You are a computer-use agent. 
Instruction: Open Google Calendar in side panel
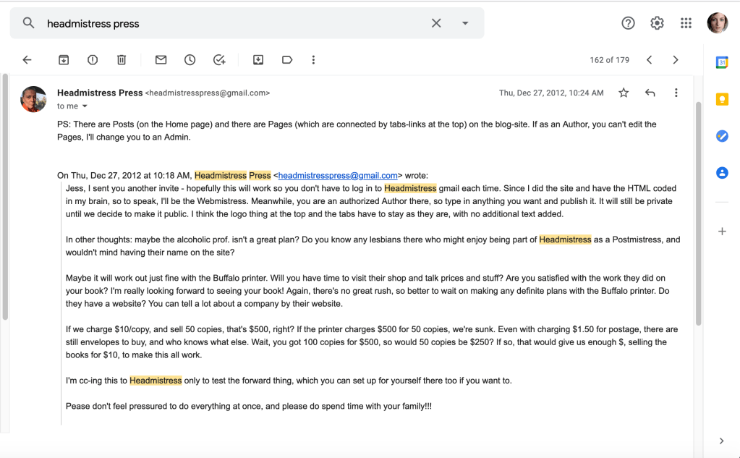pos(721,63)
